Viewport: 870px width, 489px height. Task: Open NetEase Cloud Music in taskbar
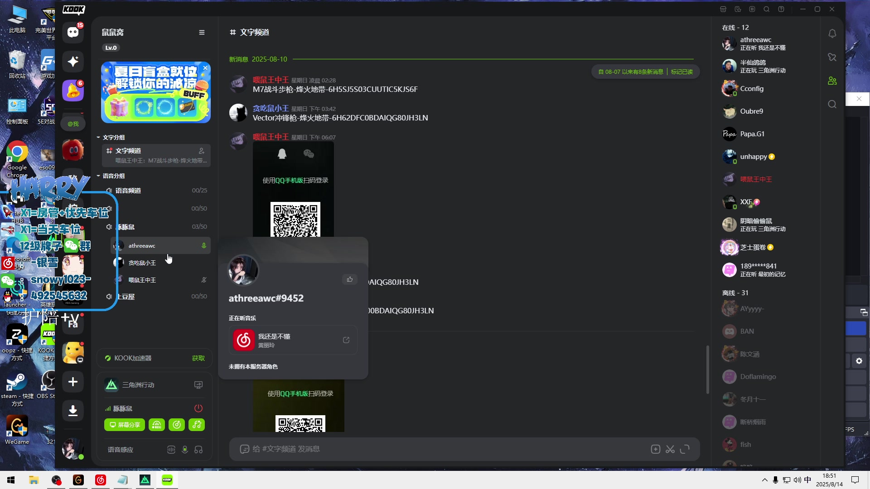pyautogui.click(x=101, y=480)
